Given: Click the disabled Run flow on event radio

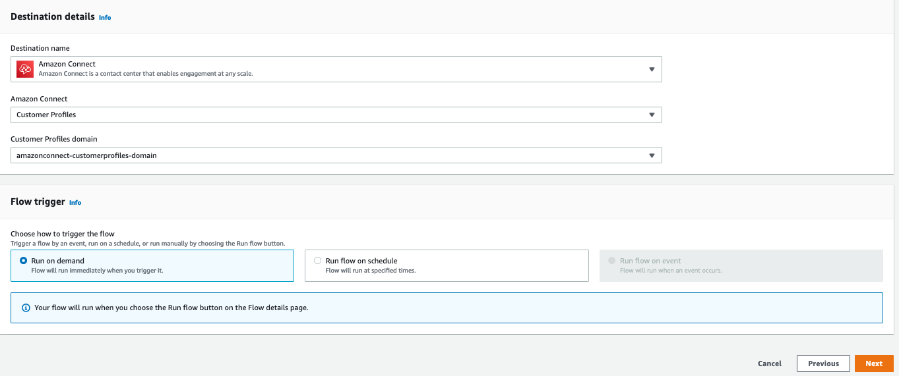Looking at the screenshot, I should pyautogui.click(x=612, y=261).
